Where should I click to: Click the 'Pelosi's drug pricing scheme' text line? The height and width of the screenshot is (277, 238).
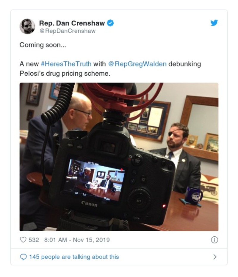coord(65,74)
